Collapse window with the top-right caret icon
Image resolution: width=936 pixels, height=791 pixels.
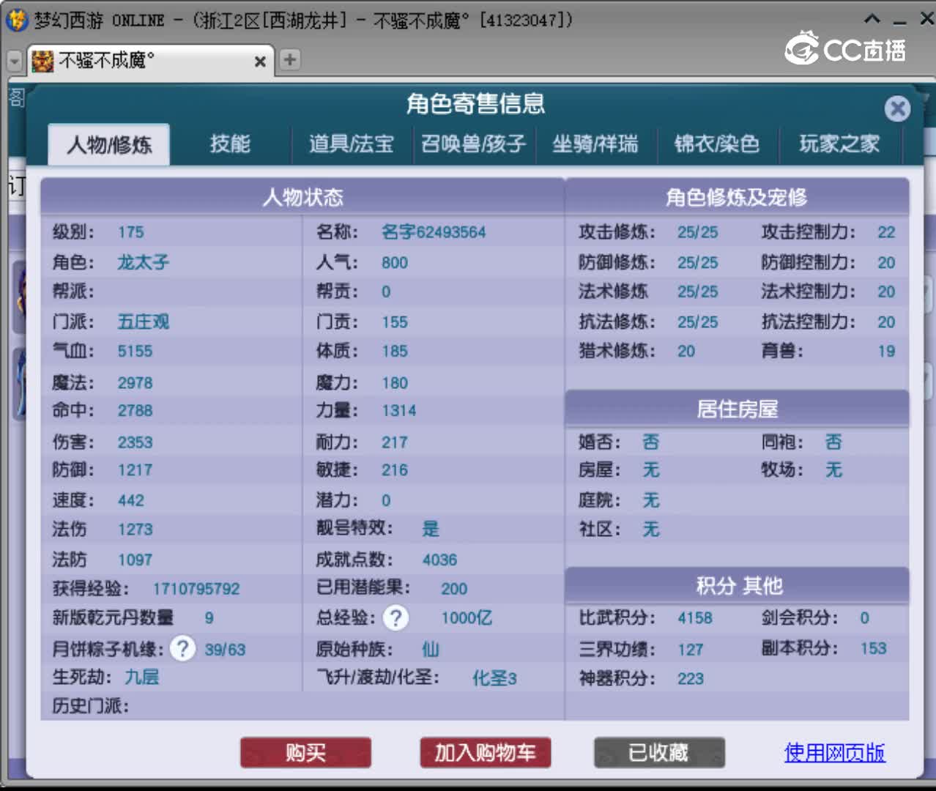click(872, 19)
